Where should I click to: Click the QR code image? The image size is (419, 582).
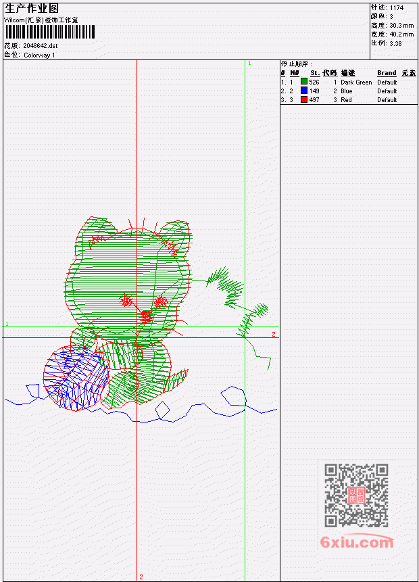(x=356, y=495)
